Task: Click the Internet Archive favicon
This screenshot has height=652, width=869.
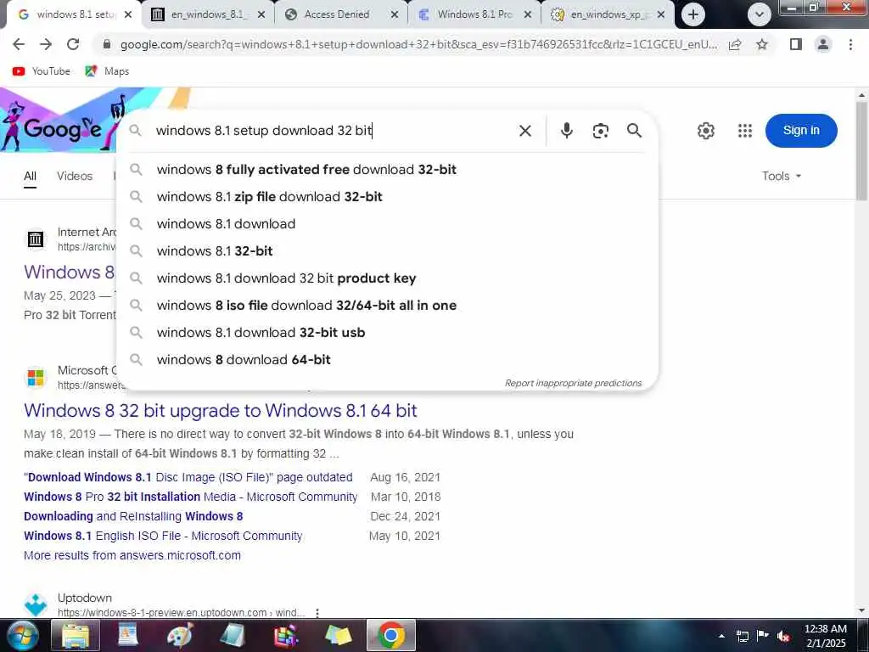Action: (36, 239)
